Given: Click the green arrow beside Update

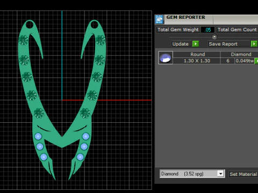Looking at the screenshot, I should pyautogui.click(x=196, y=44).
